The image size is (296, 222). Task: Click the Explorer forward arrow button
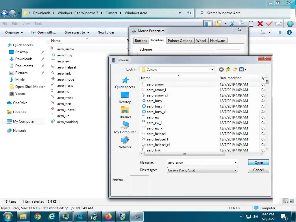(12, 13)
